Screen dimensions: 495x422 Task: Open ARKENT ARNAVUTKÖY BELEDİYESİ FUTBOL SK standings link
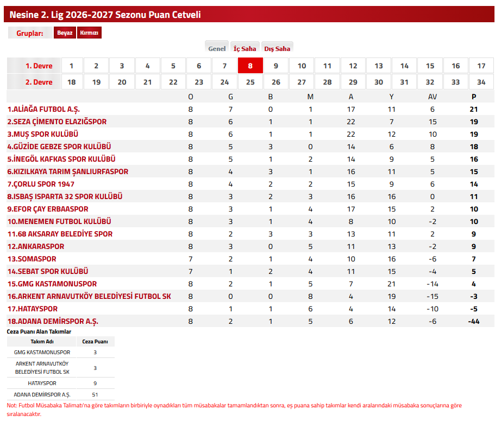click(x=89, y=296)
